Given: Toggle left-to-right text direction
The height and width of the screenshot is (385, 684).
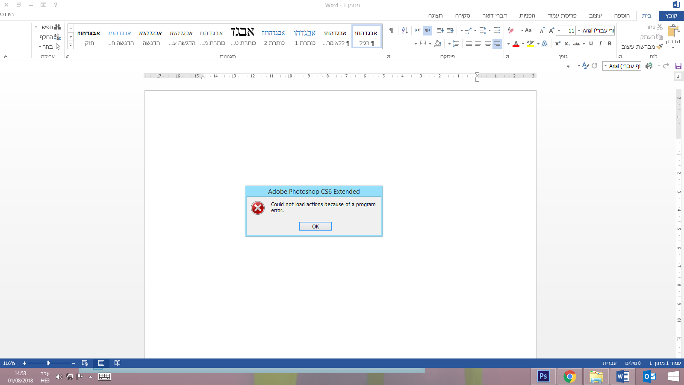Looking at the screenshot, I should (418, 30).
